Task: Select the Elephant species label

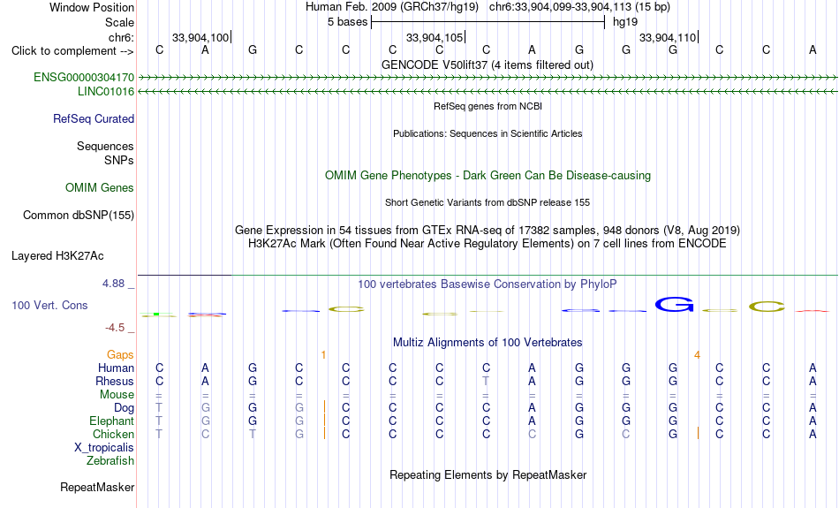Action: [x=112, y=421]
